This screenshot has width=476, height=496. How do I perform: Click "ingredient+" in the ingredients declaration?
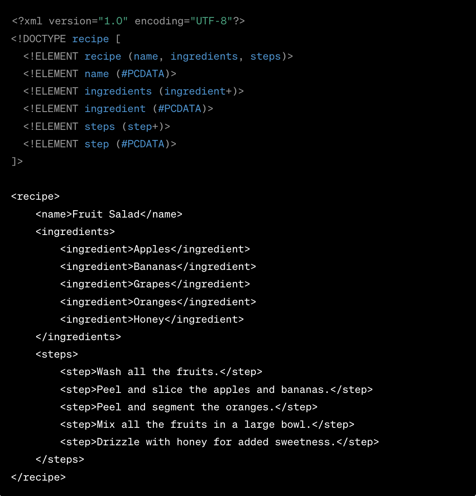[x=198, y=91]
